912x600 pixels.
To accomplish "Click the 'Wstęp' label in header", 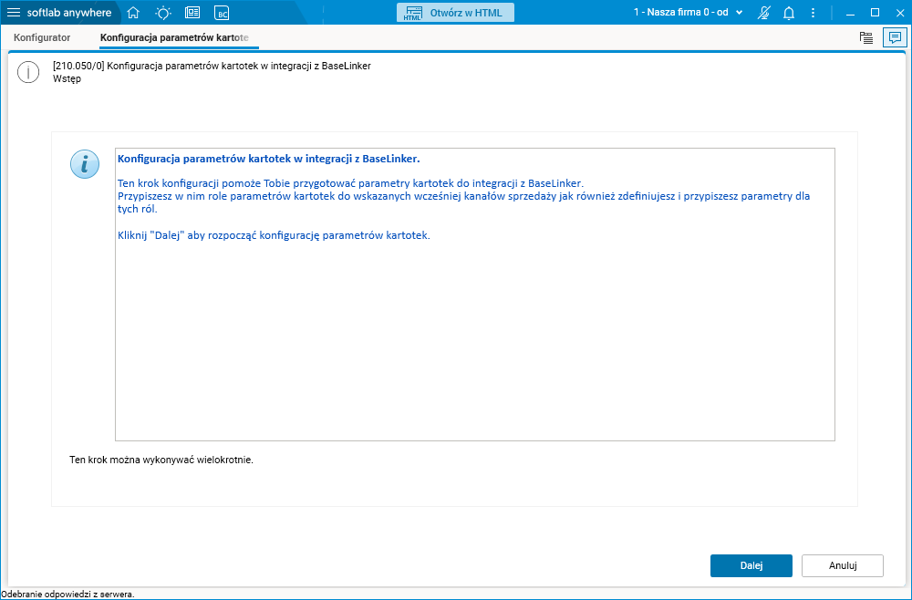I will click(x=67, y=79).
